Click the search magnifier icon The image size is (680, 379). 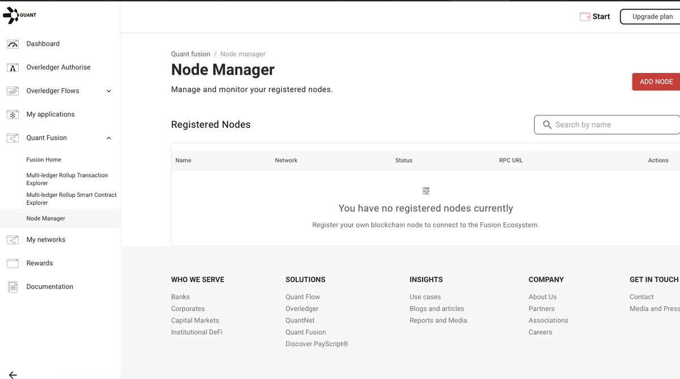pos(547,124)
